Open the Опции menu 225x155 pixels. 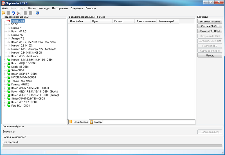pos(32,8)
